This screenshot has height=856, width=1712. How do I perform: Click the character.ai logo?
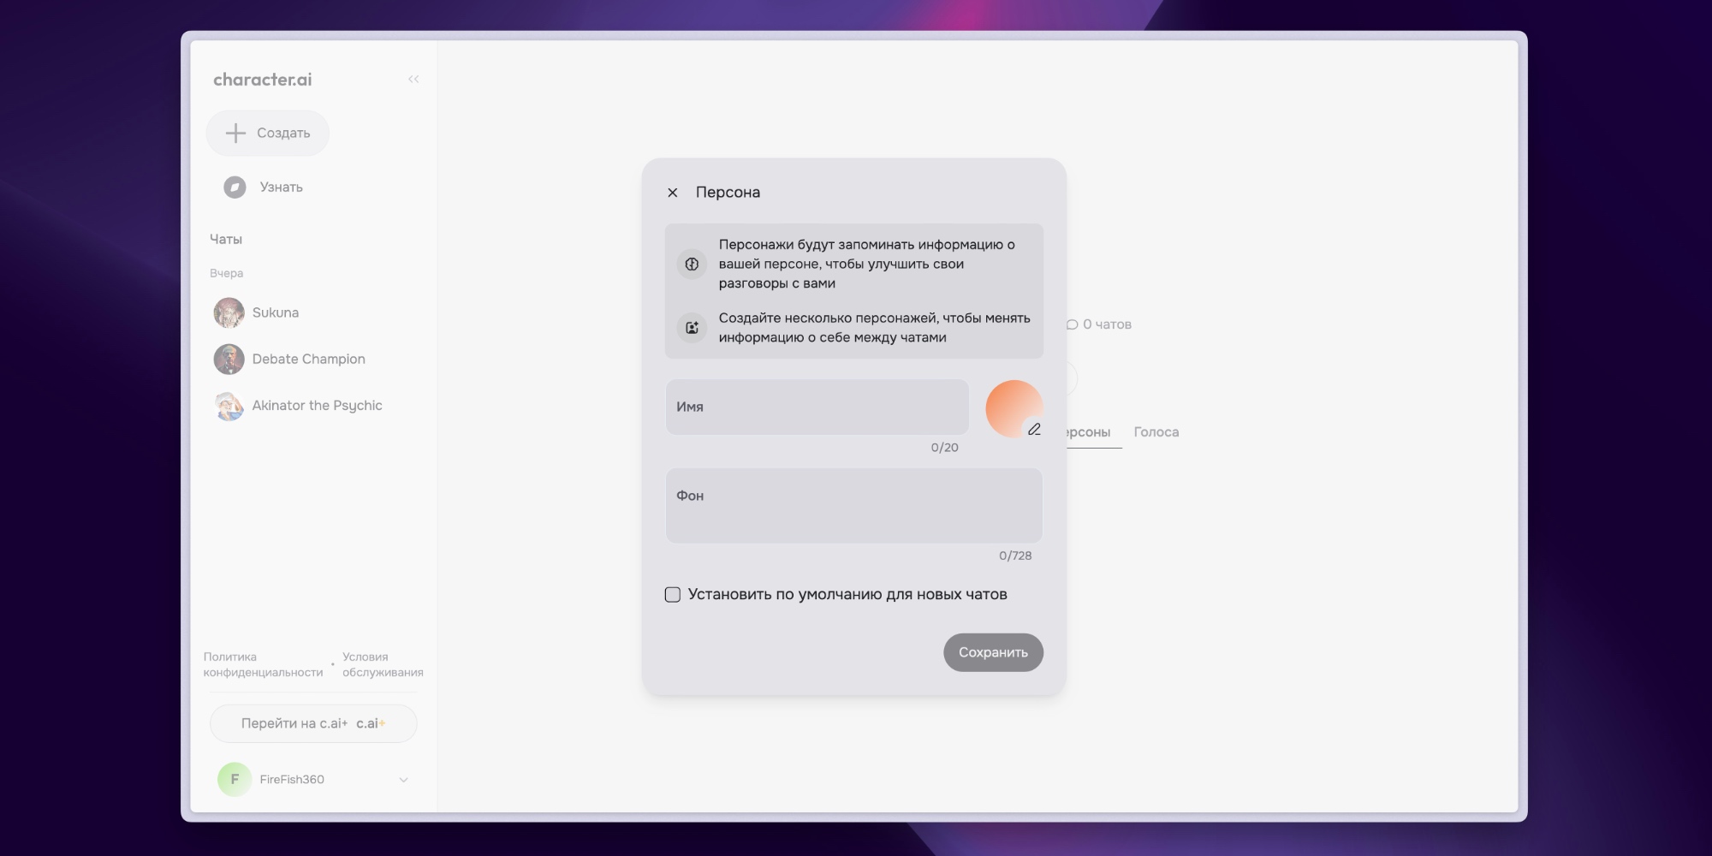(x=262, y=80)
